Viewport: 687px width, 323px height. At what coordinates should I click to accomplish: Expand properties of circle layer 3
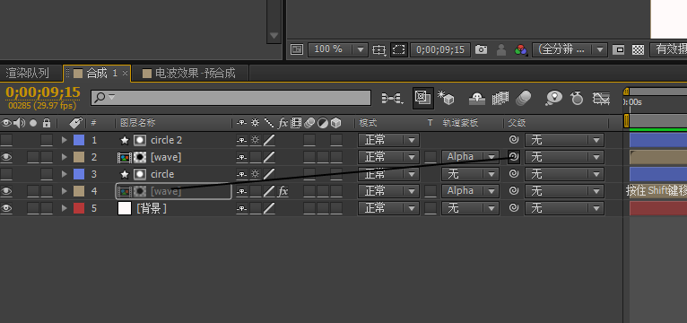point(65,174)
